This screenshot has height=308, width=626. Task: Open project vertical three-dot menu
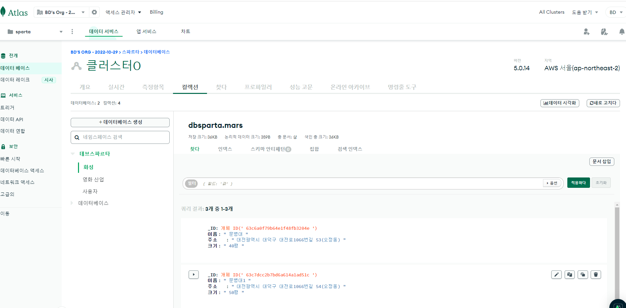point(72,32)
